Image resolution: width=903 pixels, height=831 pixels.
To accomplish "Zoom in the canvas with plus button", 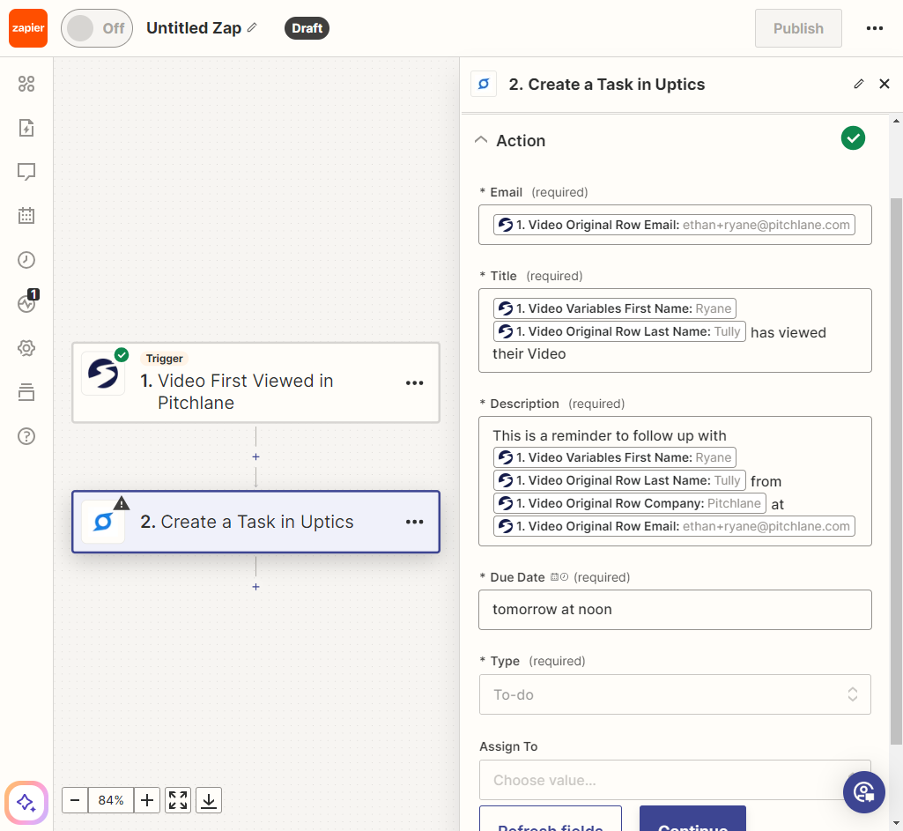I will [x=147, y=800].
